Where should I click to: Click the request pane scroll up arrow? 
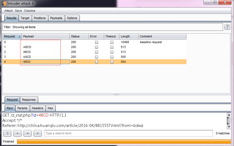[x=229, y=115]
